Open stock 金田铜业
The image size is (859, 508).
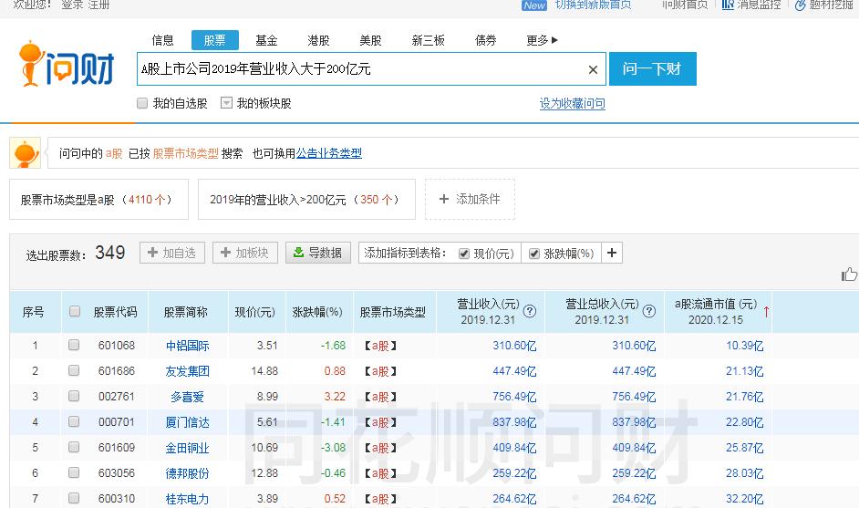click(x=187, y=448)
